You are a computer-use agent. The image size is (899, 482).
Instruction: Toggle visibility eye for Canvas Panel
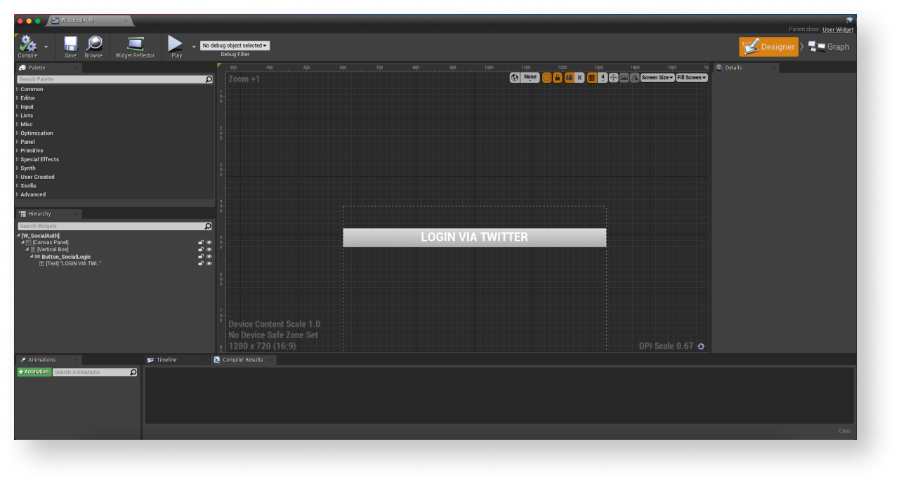tap(209, 243)
